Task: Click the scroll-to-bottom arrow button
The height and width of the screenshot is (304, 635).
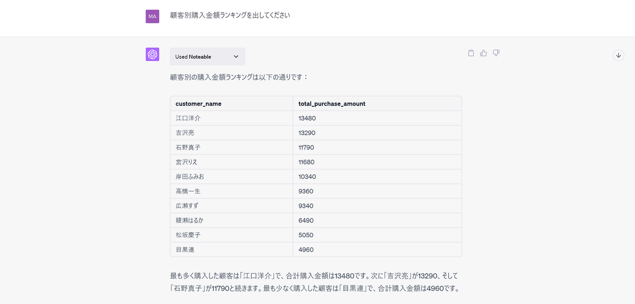Action: coord(619,55)
